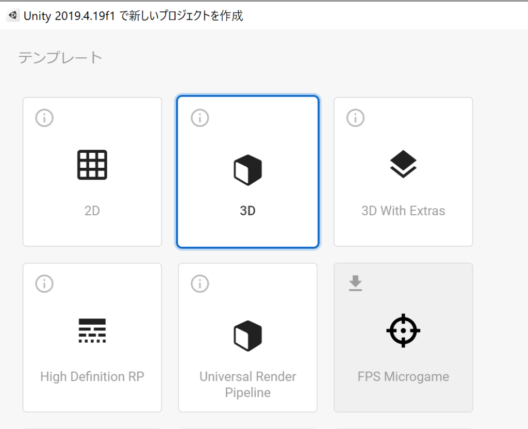Click the 2D template grid icon
The image size is (528, 429).
(x=92, y=165)
